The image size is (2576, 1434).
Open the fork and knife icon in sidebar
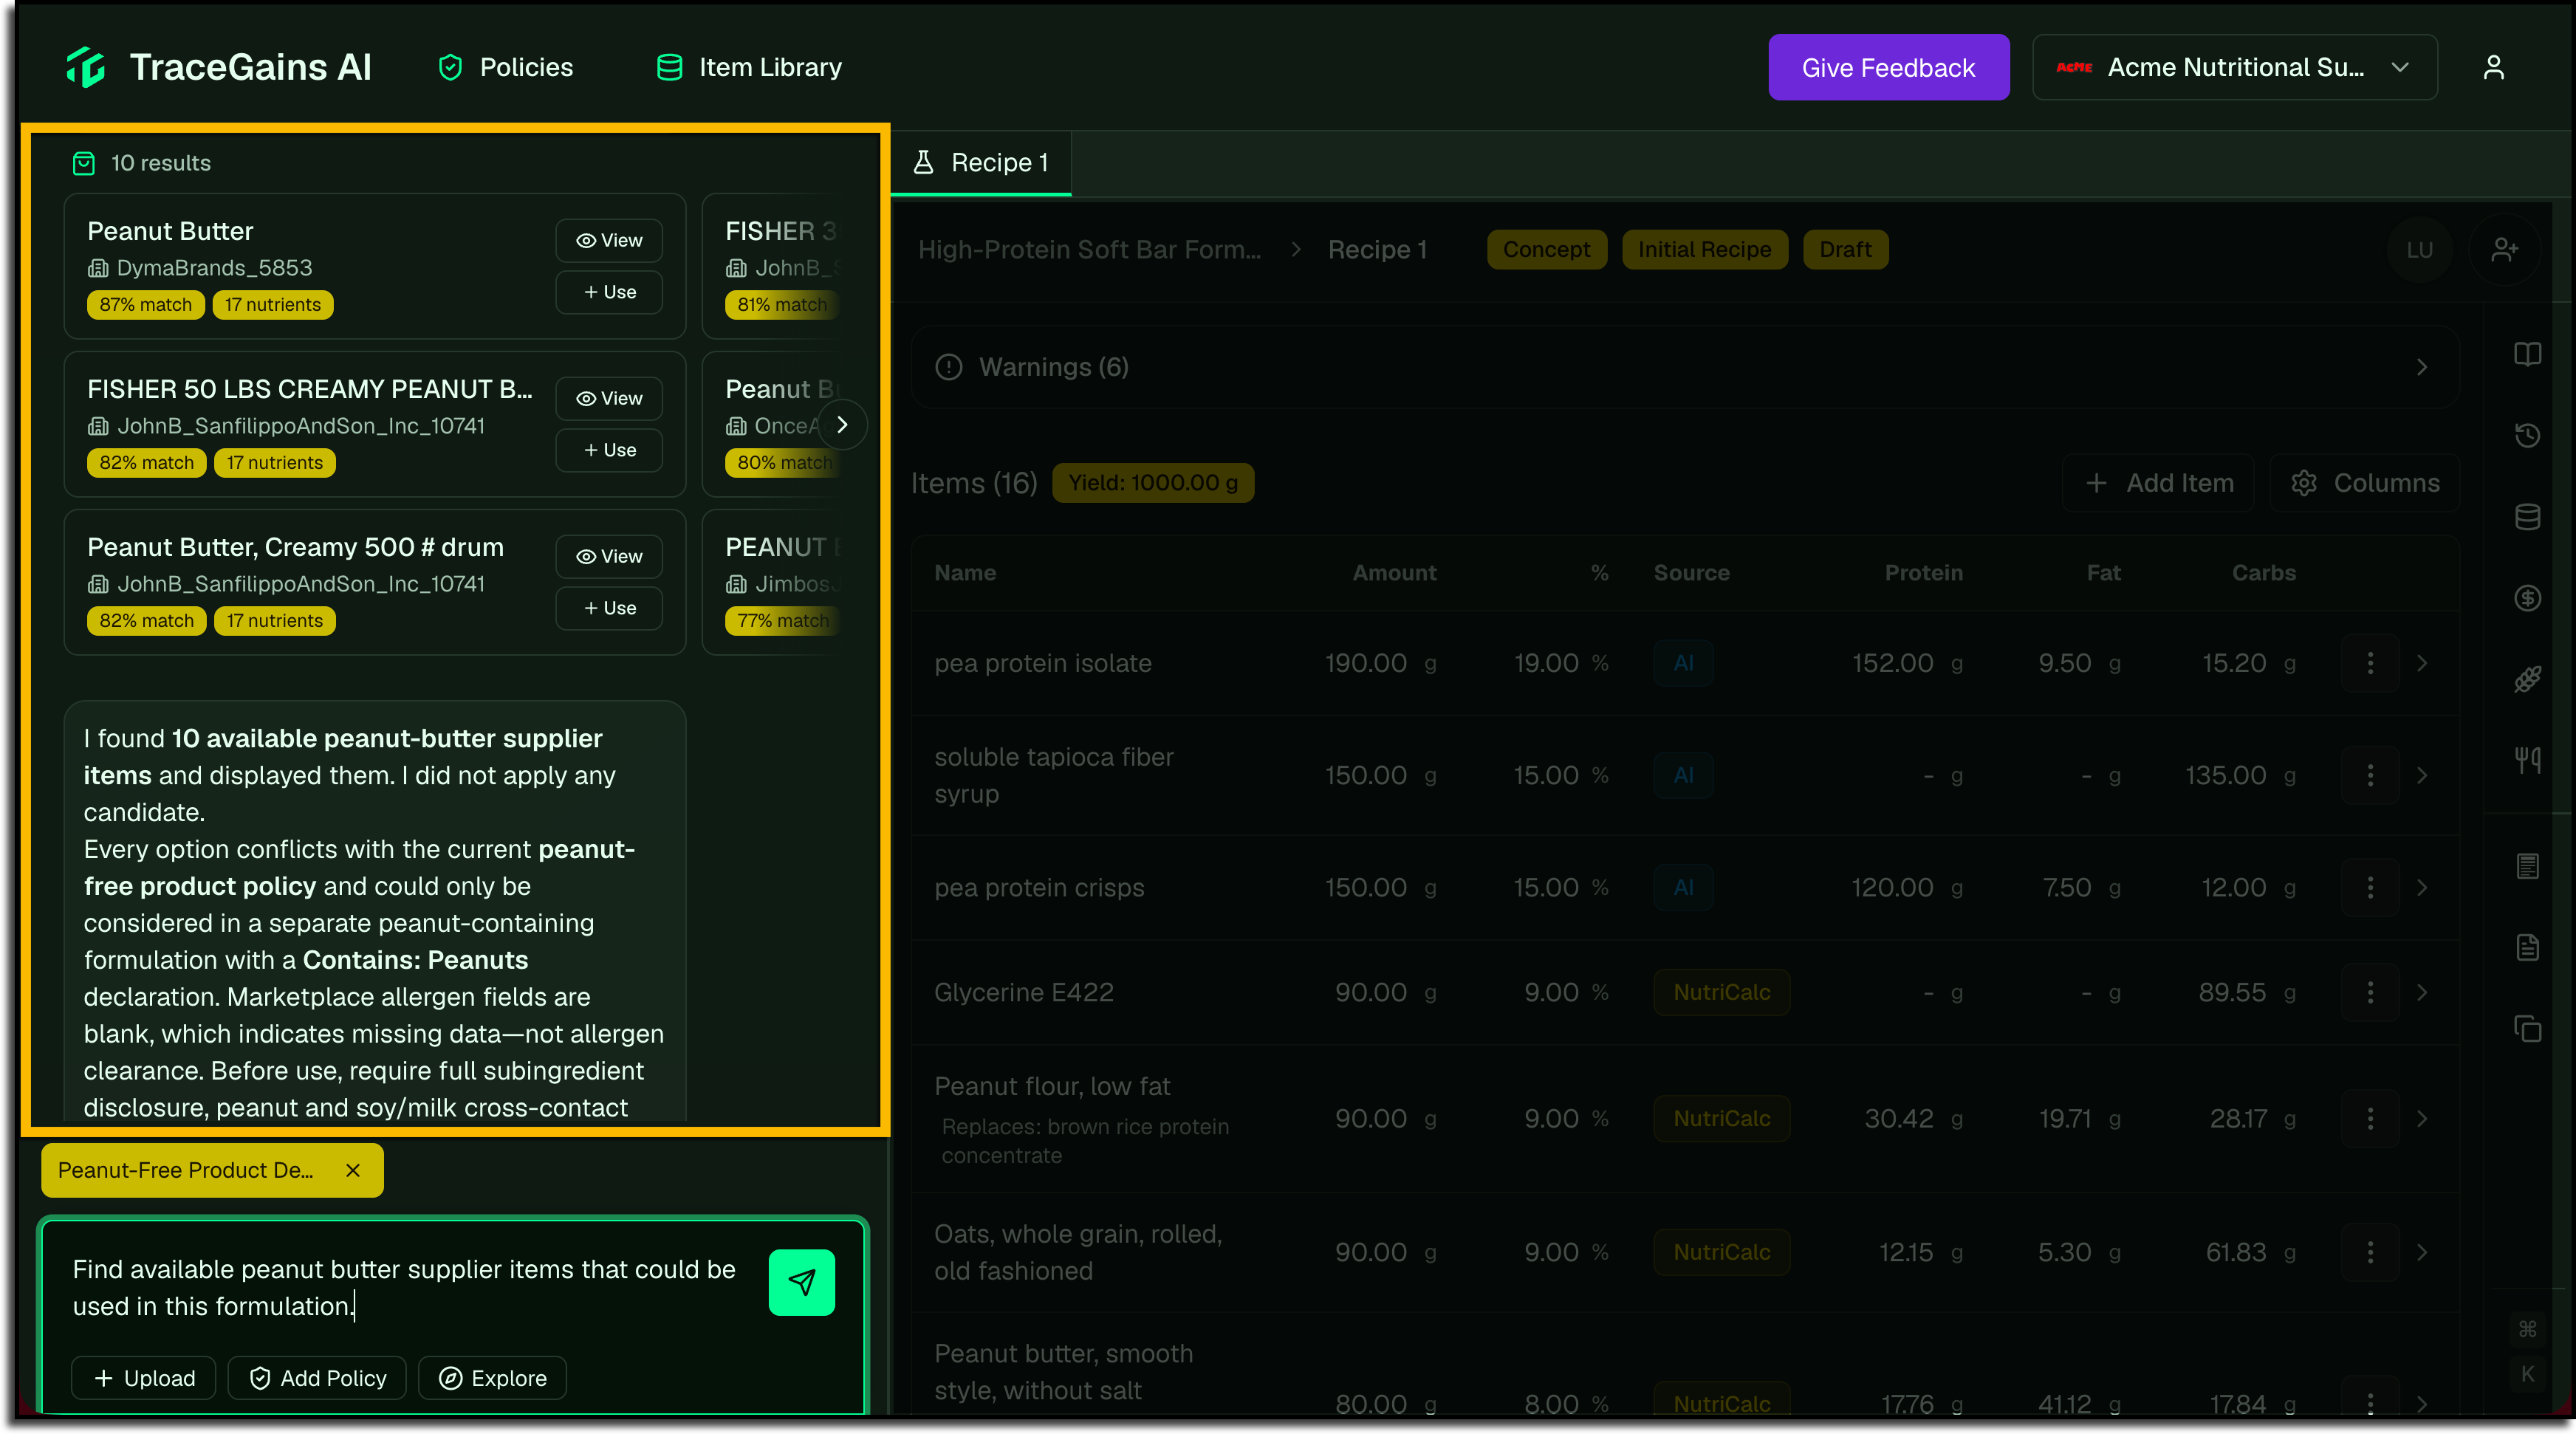point(2527,761)
